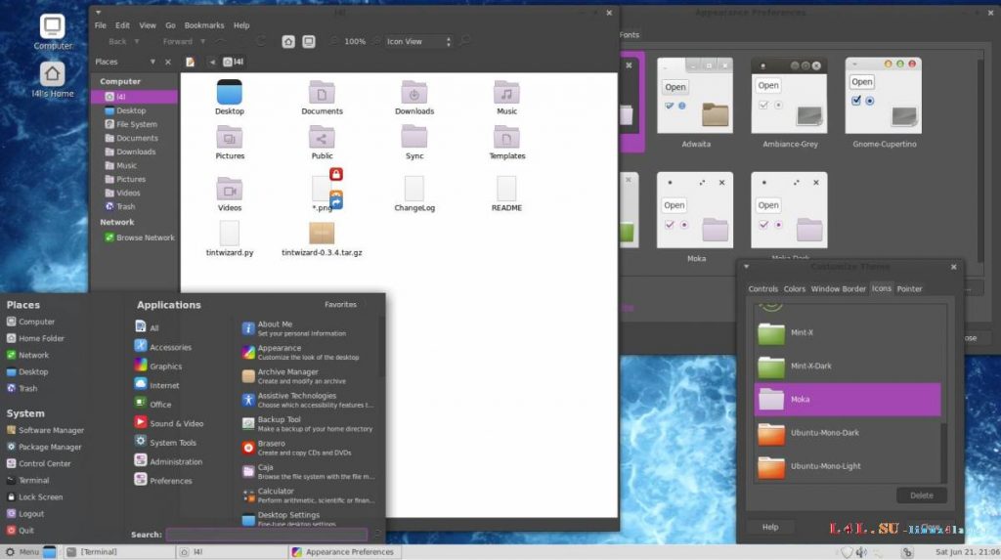The width and height of the screenshot is (1001, 560).
Task: Click the Home toolbar icon in the file manager
Action: [x=288, y=41]
